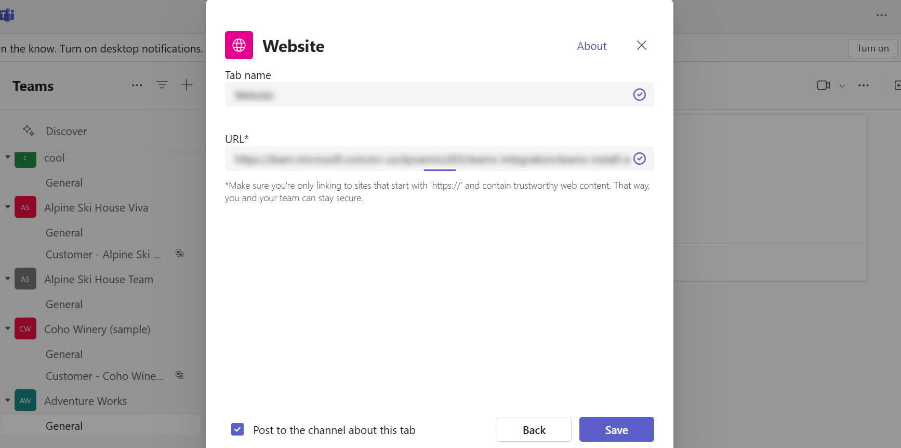Open the Teams filter icon
The width and height of the screenshot is (901, 448).
(162, 85)
